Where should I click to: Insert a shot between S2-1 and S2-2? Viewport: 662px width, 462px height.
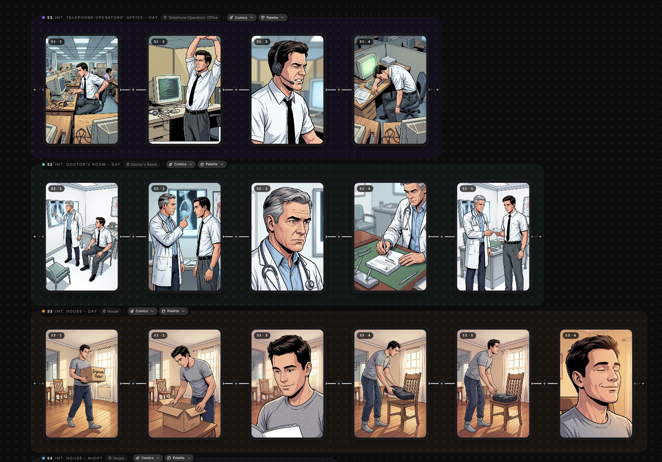click(x=133, y=237)
